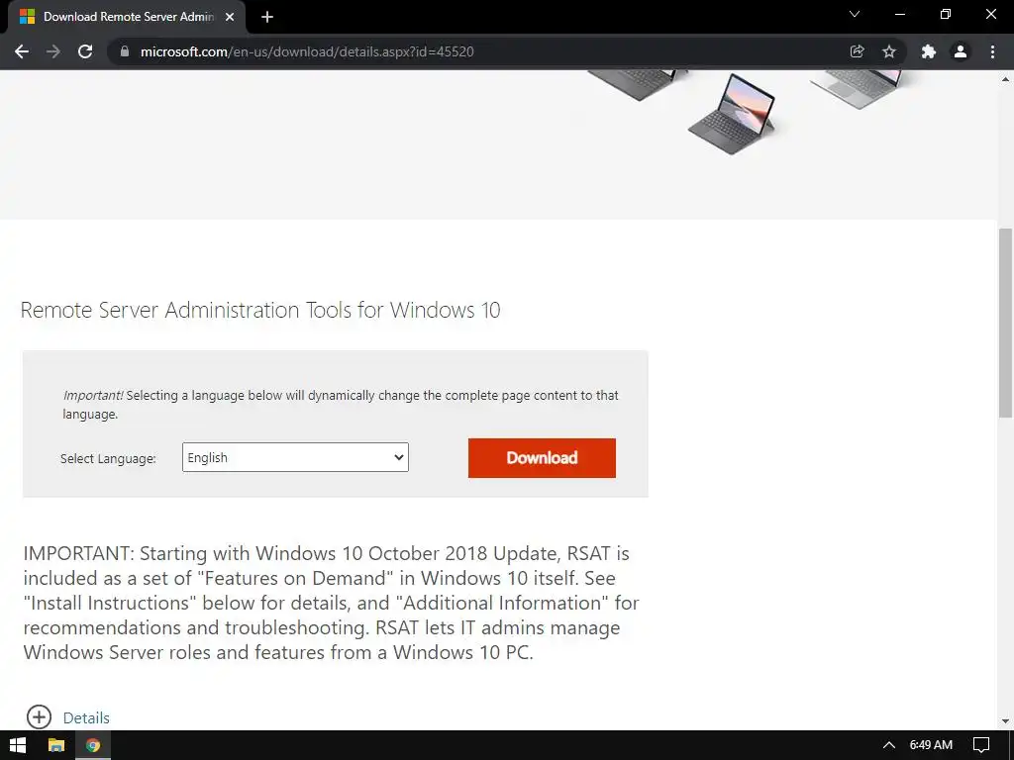Show hidden system tray icons

[889, 745]
